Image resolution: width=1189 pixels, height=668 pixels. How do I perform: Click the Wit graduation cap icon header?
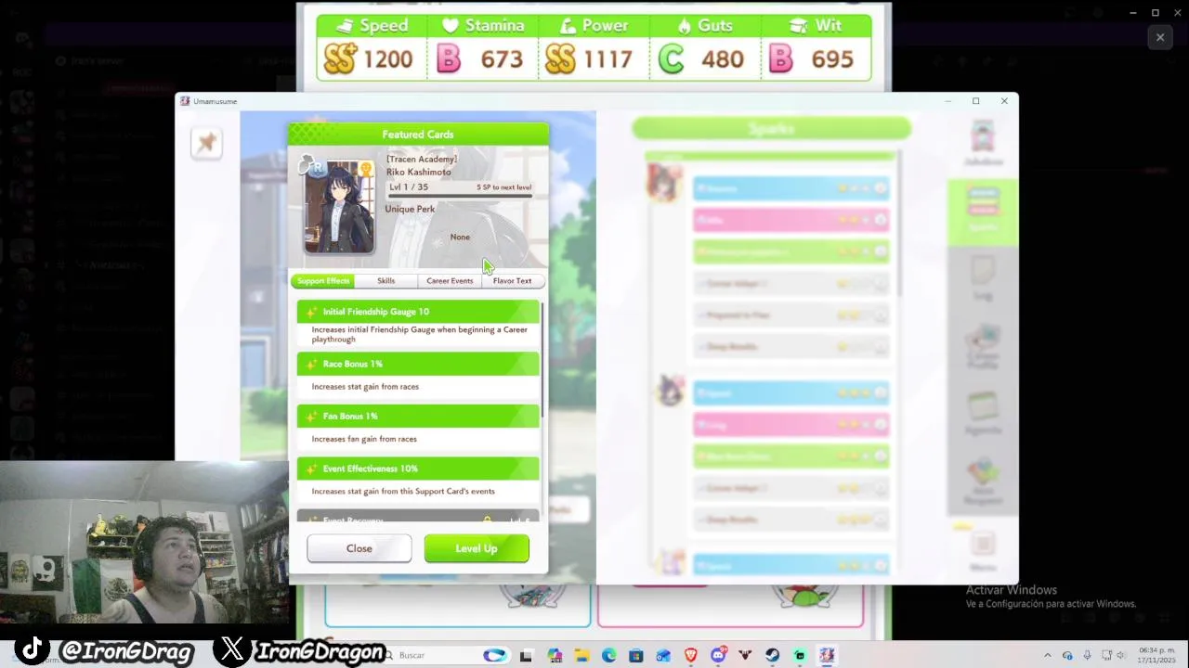coord(798,26)
